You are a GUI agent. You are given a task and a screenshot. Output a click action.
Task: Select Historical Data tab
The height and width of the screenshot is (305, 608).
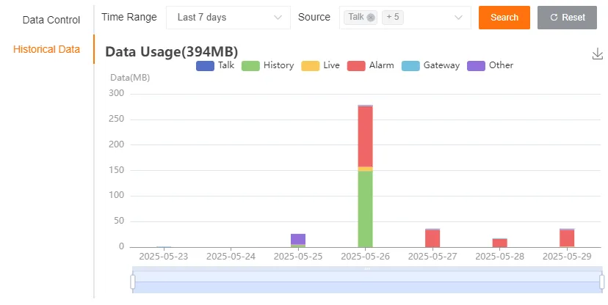pos(47,49)
